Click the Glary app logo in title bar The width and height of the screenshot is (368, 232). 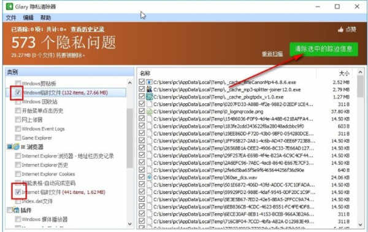(x=9, y=6)
